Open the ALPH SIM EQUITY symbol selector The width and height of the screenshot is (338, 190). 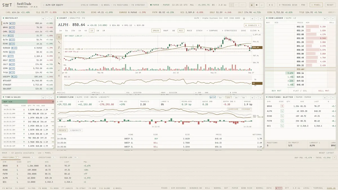[94, 5]
